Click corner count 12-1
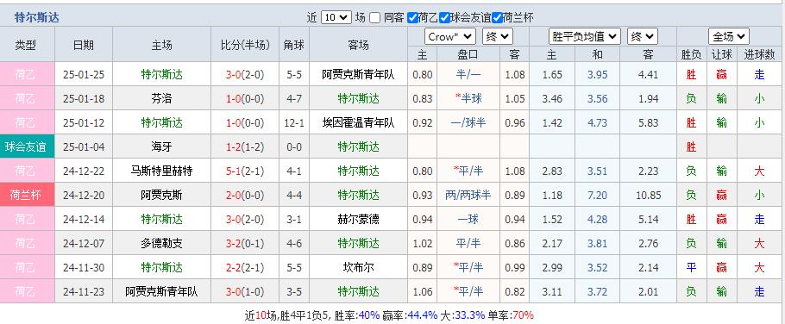 294,122
